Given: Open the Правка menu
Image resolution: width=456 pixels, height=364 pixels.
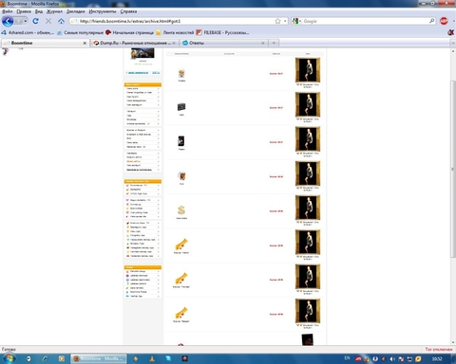Looking at the screenshot, I should tap(24, 11).
